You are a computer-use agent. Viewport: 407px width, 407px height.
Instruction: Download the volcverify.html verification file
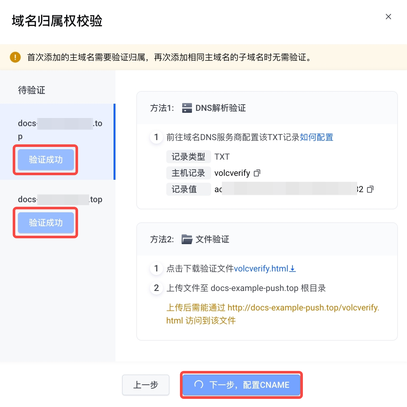point(265,269)
